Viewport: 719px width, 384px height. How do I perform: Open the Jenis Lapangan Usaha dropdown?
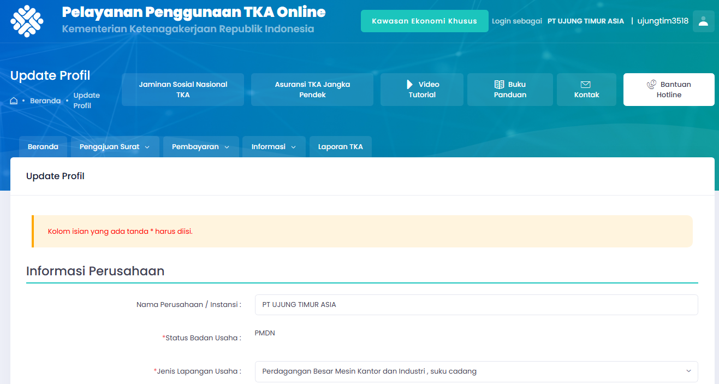pos(476,371)
